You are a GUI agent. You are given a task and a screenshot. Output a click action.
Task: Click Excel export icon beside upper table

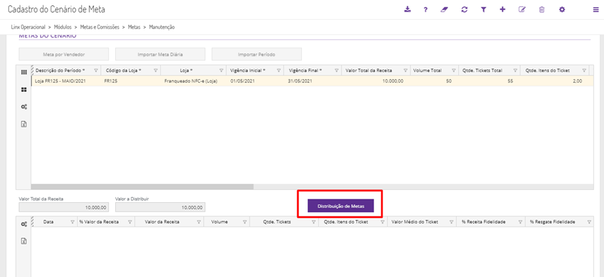pos(23,125)
